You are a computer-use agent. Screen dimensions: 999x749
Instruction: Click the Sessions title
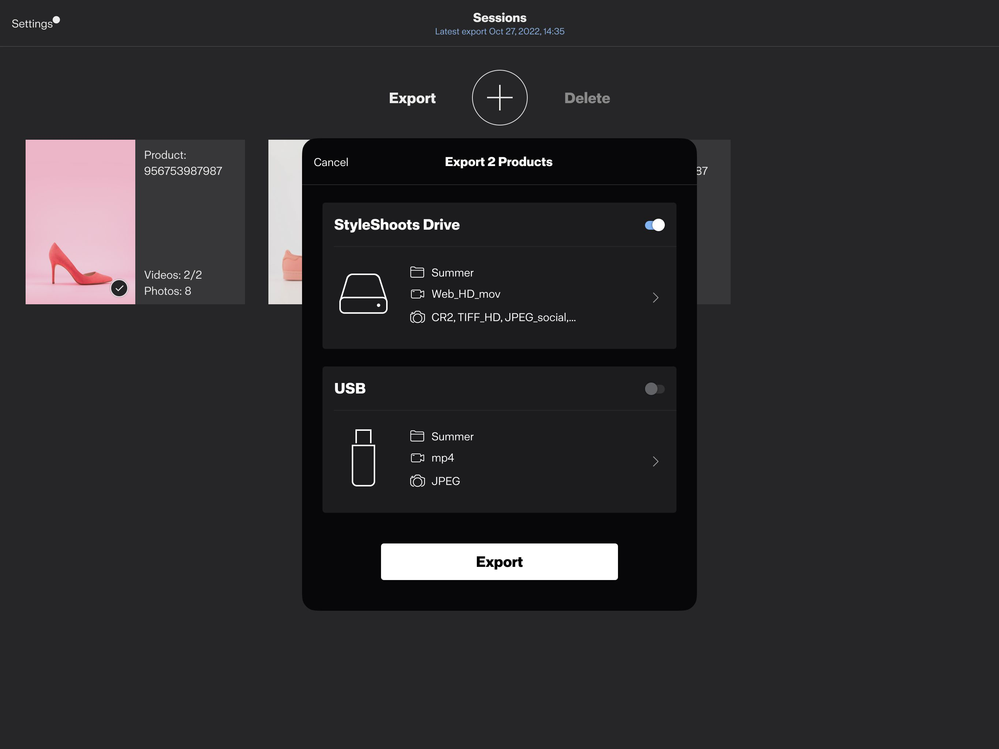[499, 18]
